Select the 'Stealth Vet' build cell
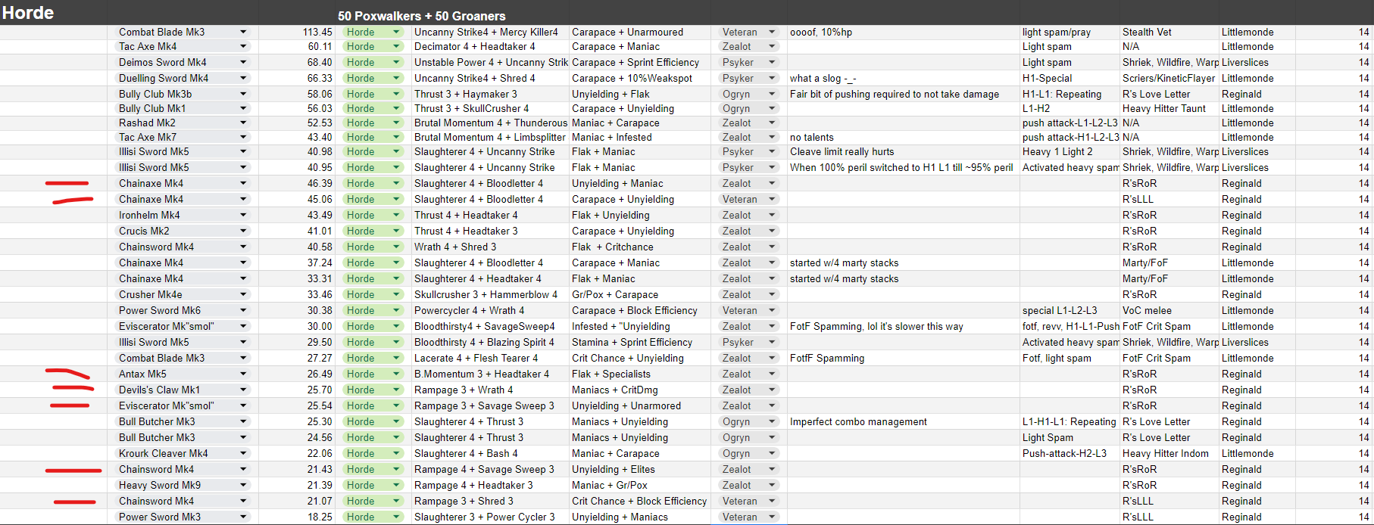 click(1169, 33)
